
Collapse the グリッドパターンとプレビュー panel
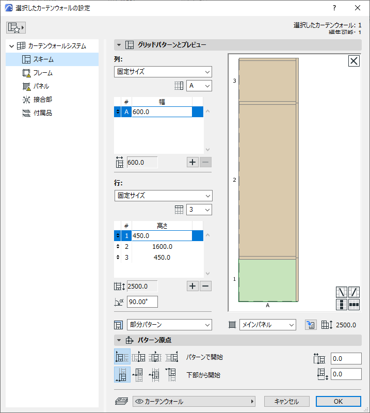(119, 45)
